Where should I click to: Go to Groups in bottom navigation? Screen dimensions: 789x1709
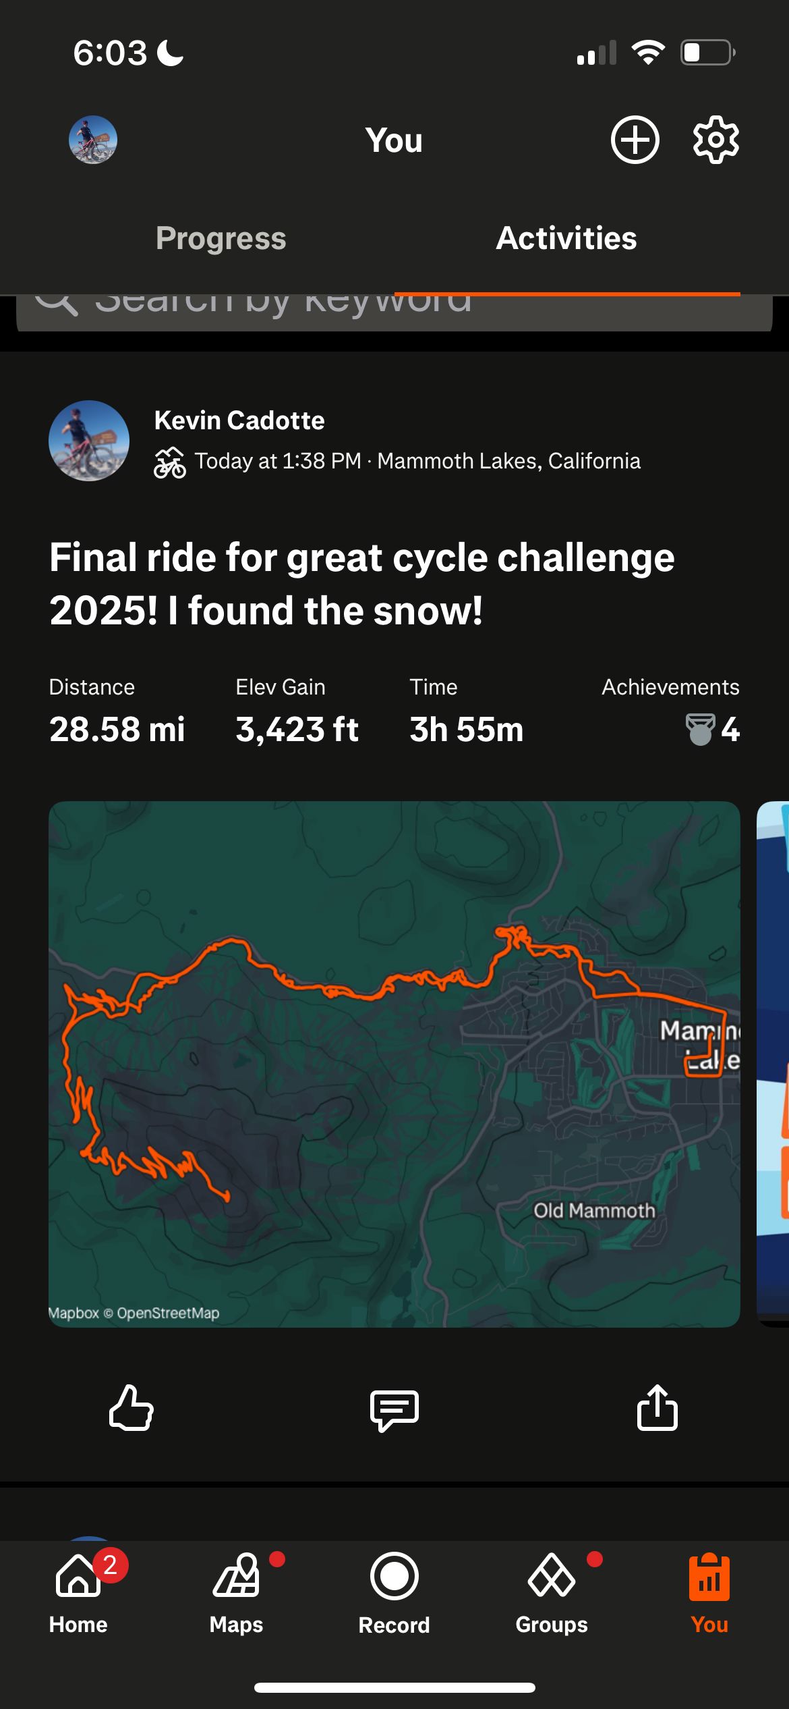click(552, 1592)
